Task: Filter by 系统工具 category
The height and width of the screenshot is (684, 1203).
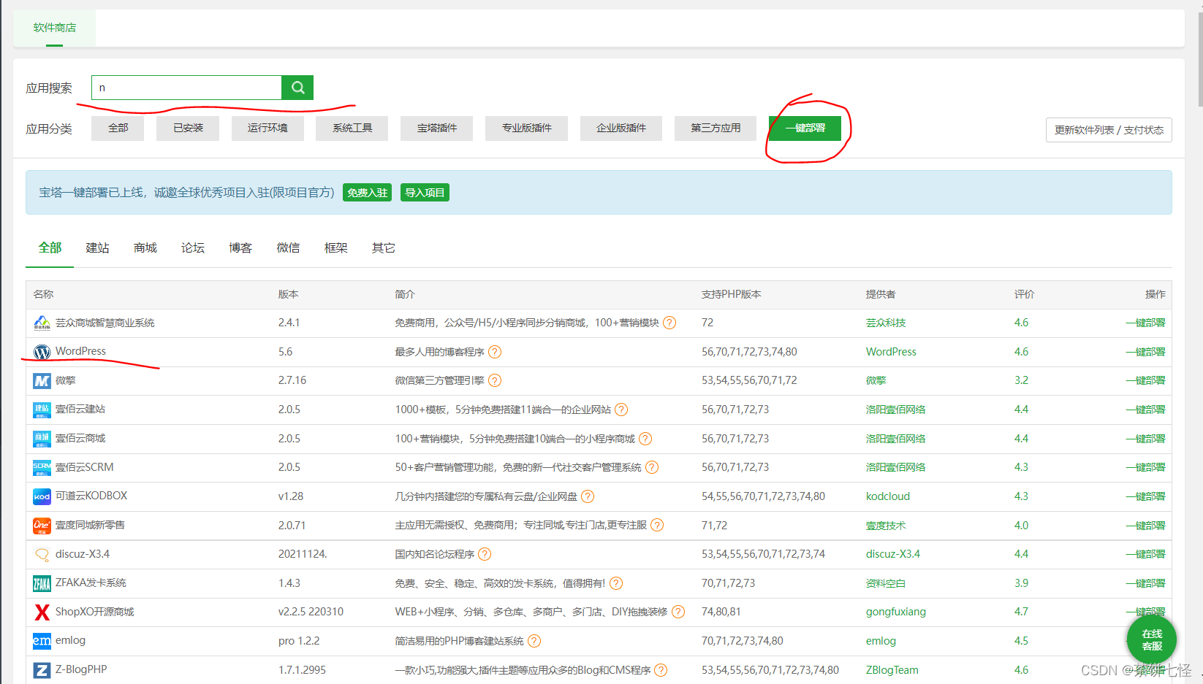Action: pyautogui.click(x=352, y=128)
